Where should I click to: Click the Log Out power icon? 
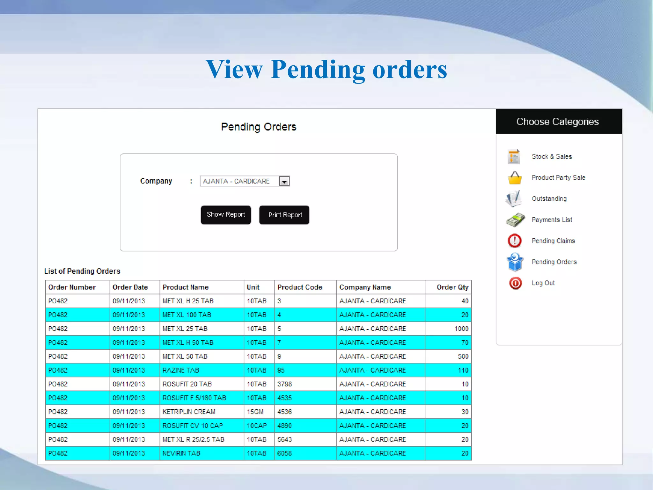pos(515,283)
